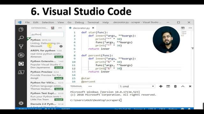Minimize the Visual Studio Code window
Screen dimensions: 204x114
(168, 22)
